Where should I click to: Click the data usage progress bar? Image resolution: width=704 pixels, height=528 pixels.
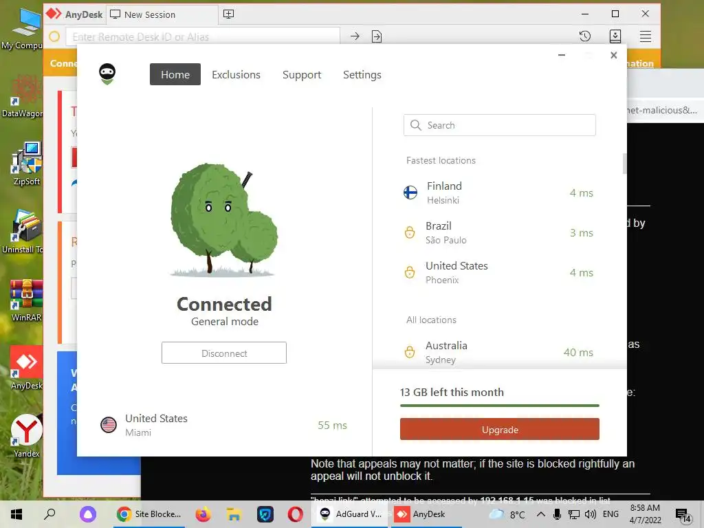click(x=500, y=406)
